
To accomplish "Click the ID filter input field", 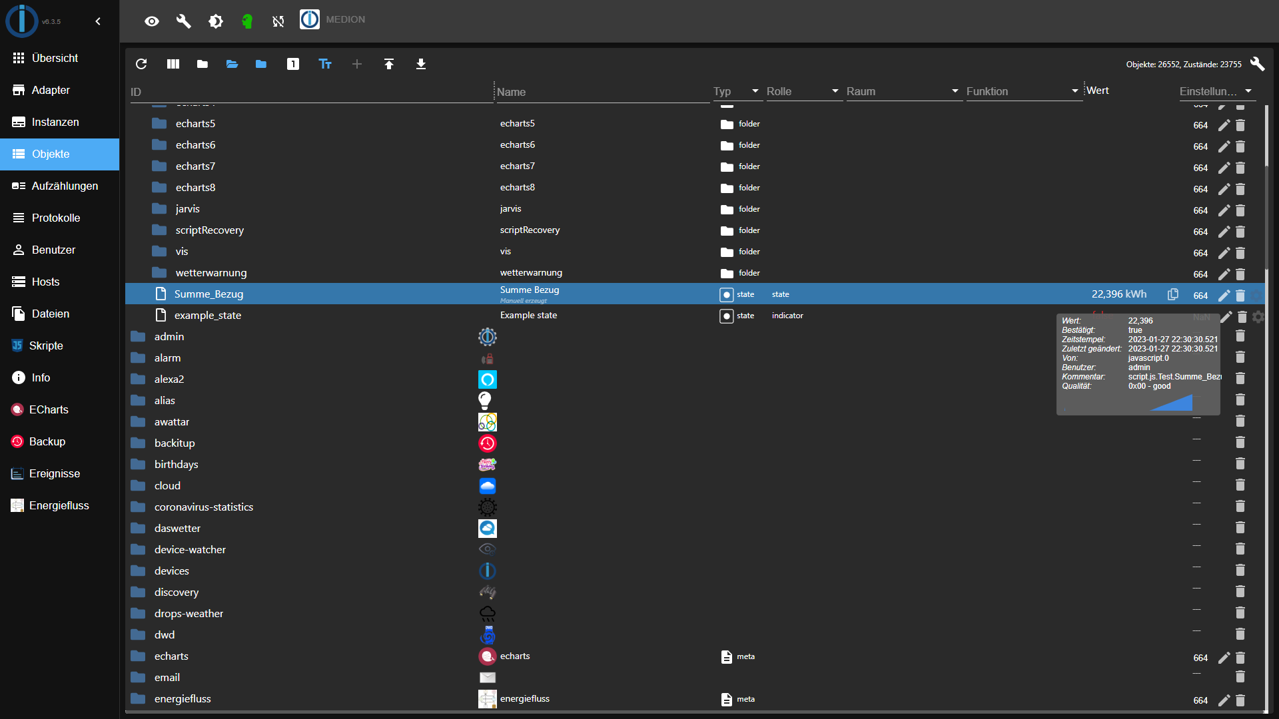I will coord(310,92).
